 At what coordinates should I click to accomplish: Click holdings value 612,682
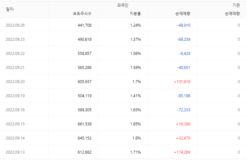tap(85, 152)
